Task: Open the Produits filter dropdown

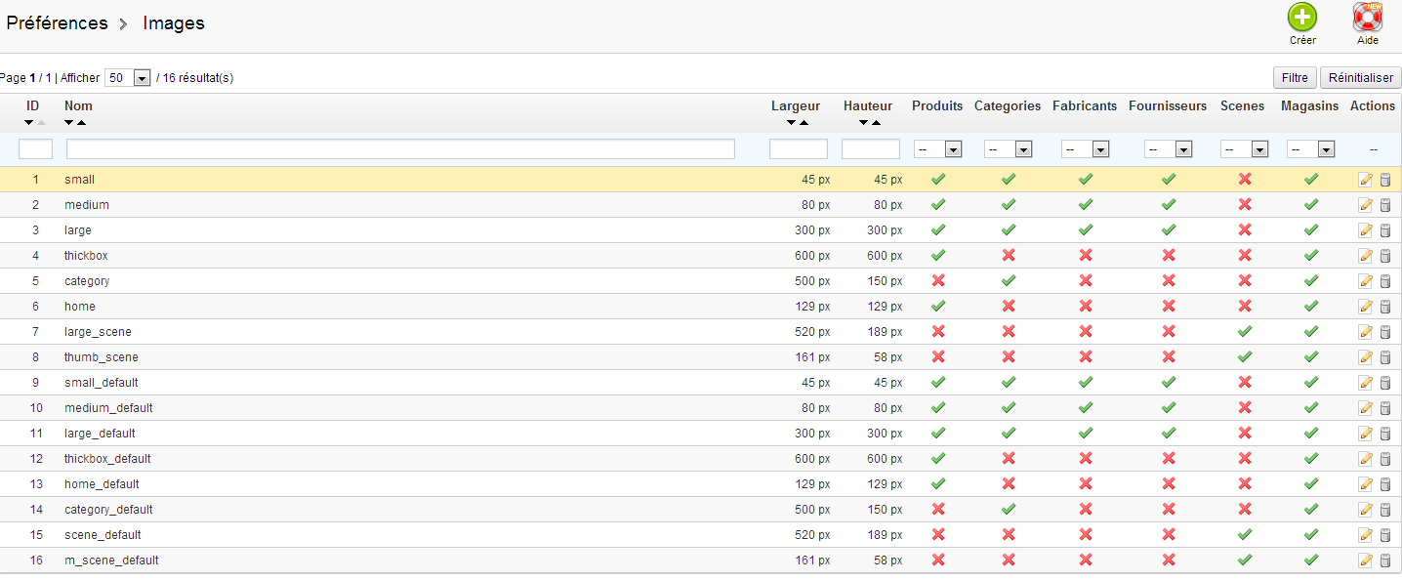Action: point(938,149)
